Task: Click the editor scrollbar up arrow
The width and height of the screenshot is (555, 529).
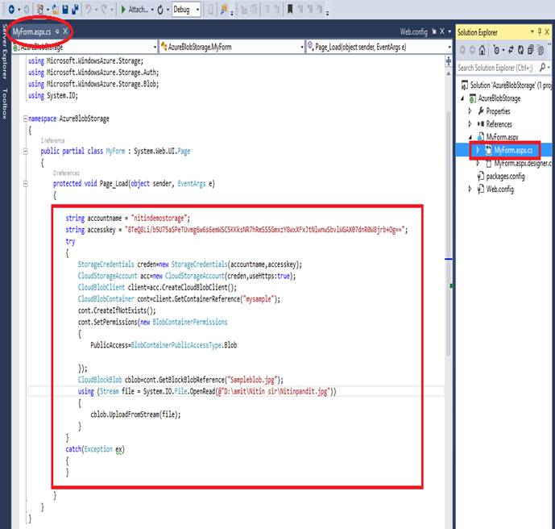Action: point(449,73)
